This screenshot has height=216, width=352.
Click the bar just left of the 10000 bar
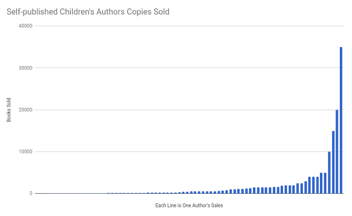pos(325,183)
